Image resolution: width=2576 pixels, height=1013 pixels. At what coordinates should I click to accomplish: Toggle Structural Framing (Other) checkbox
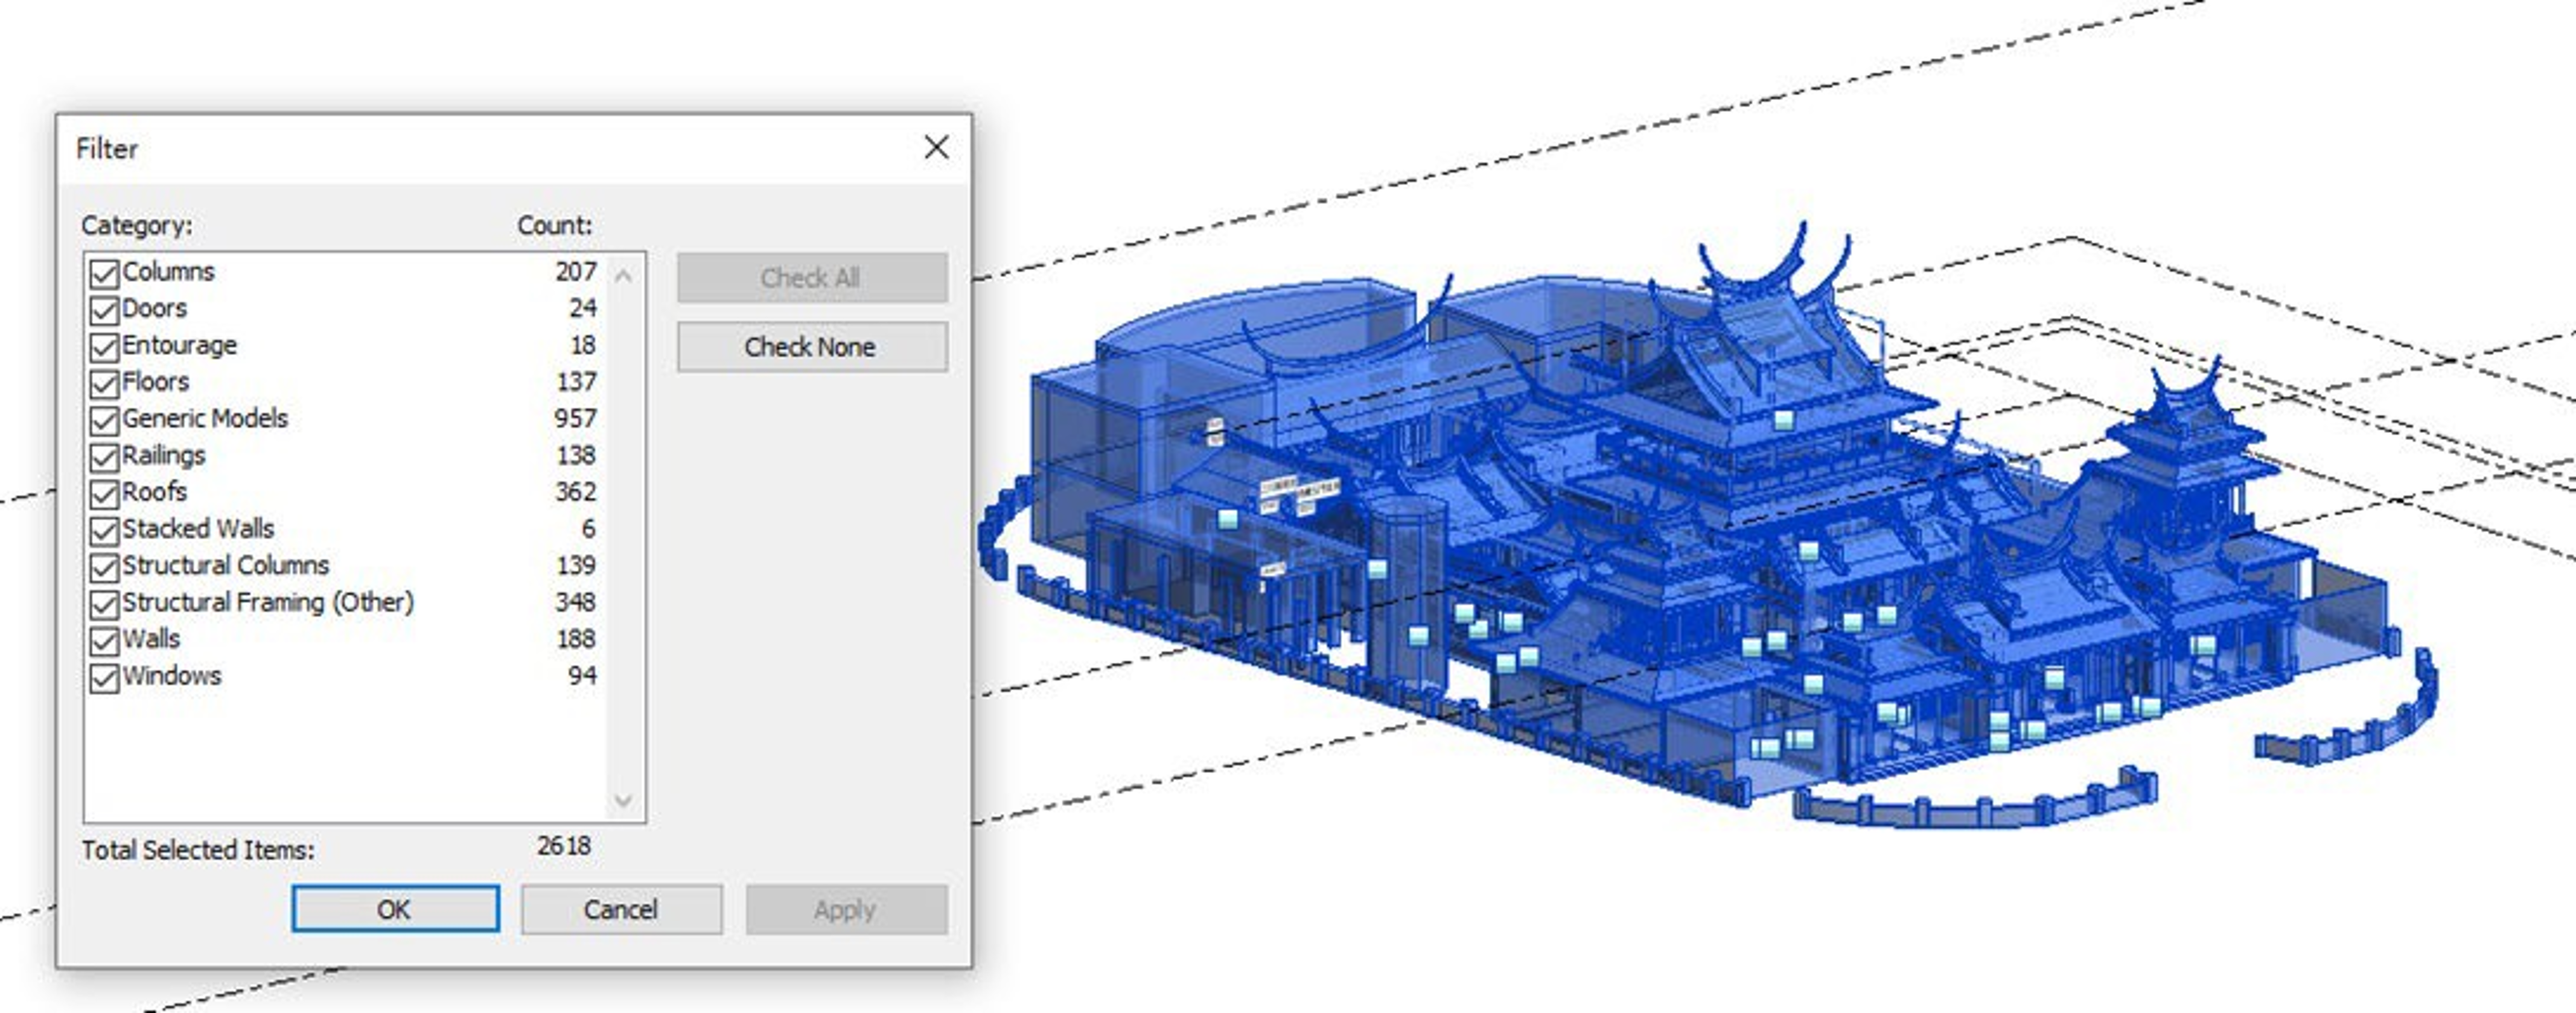104,603
